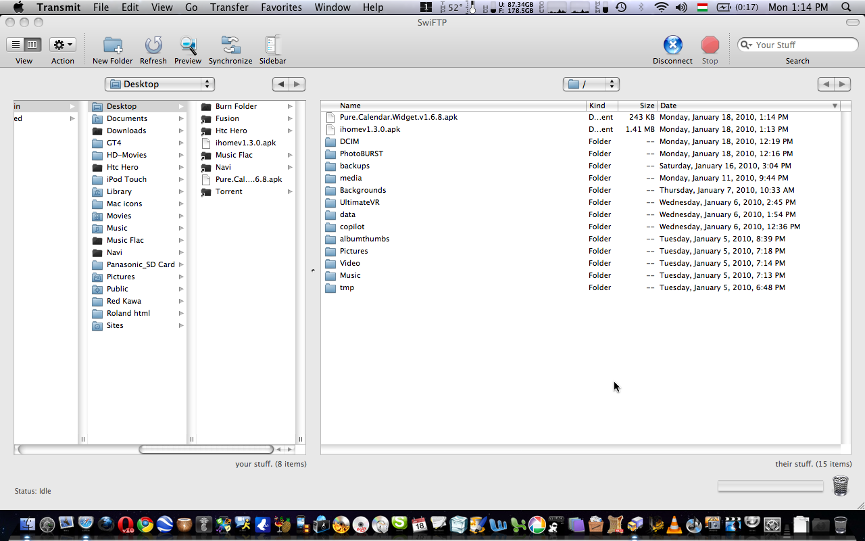Expand Fusion folder arrow

coord(290,118)
